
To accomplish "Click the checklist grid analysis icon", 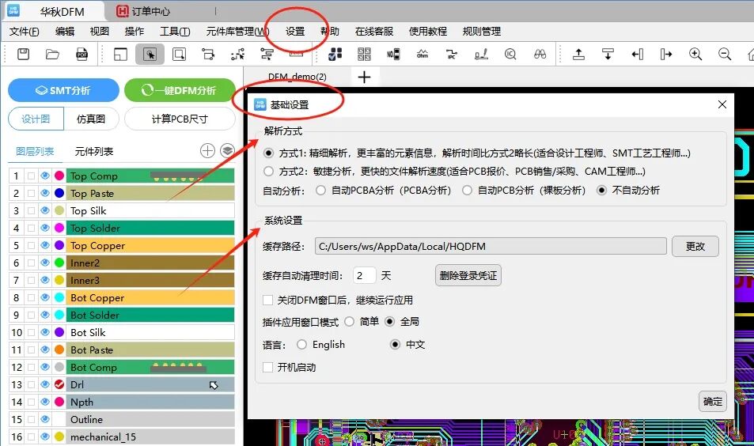I will tap(335, 55).
